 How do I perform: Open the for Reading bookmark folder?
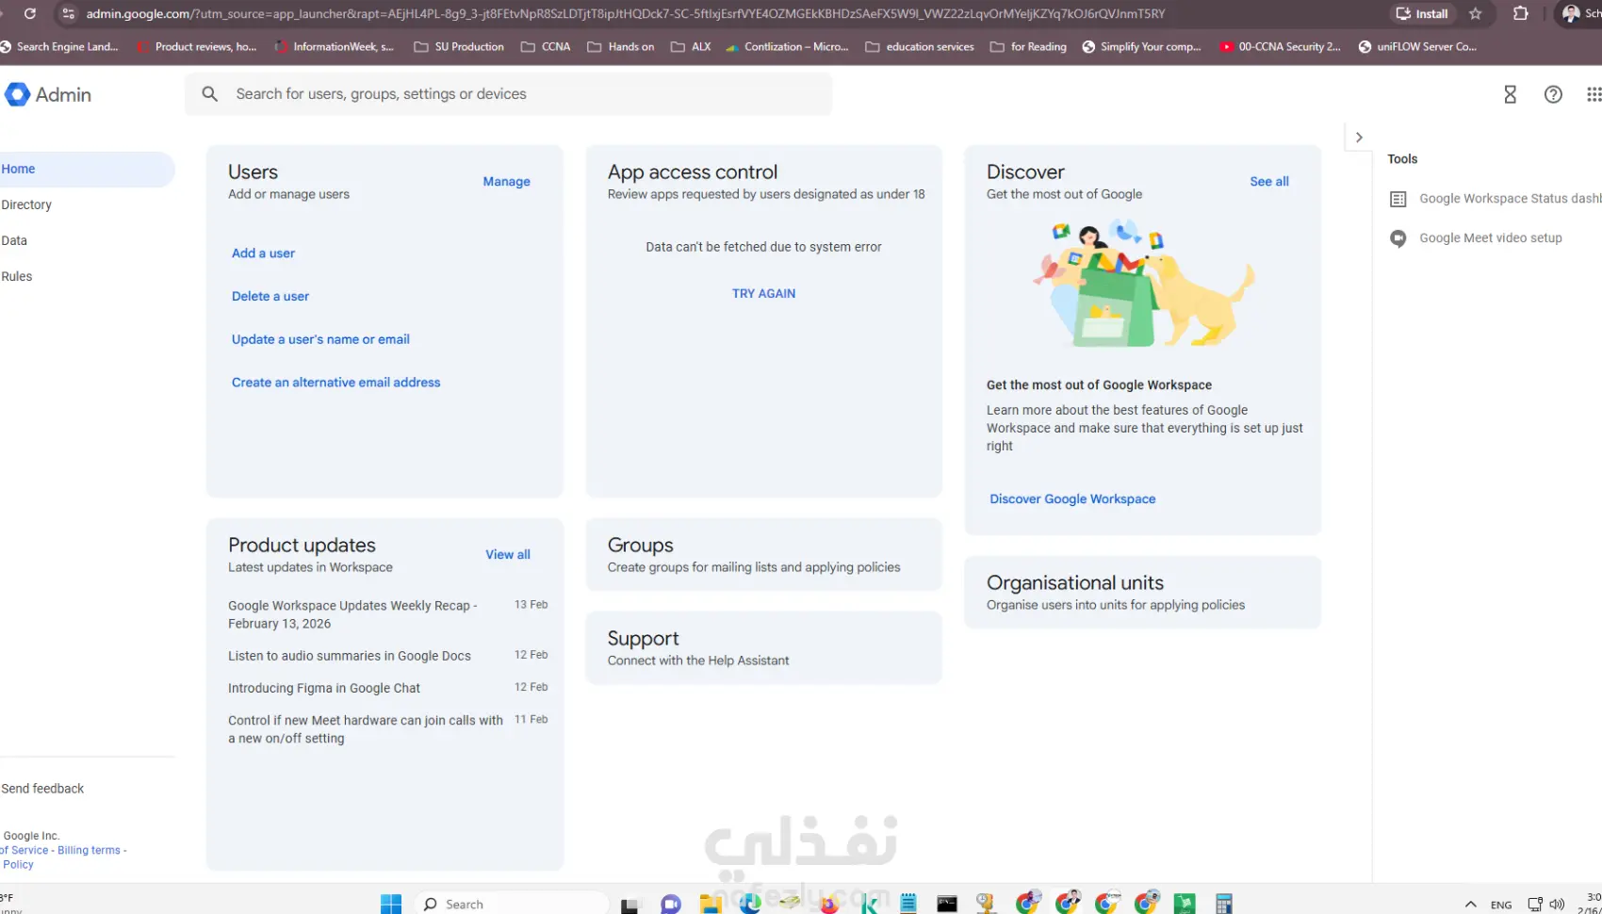pos(1028,46)
